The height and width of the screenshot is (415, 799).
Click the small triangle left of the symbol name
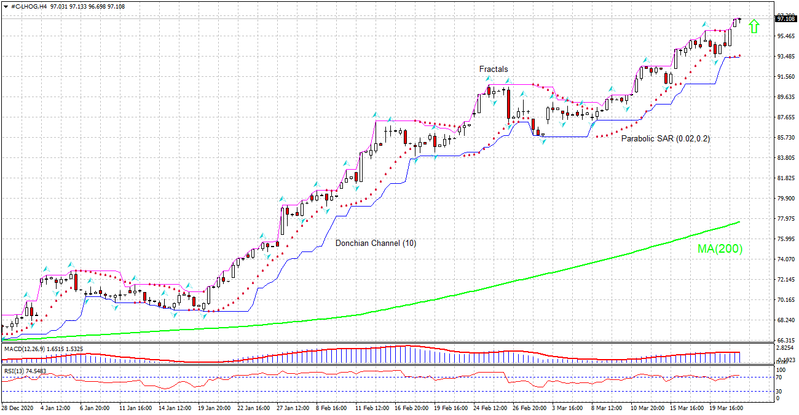pos(6,6)
